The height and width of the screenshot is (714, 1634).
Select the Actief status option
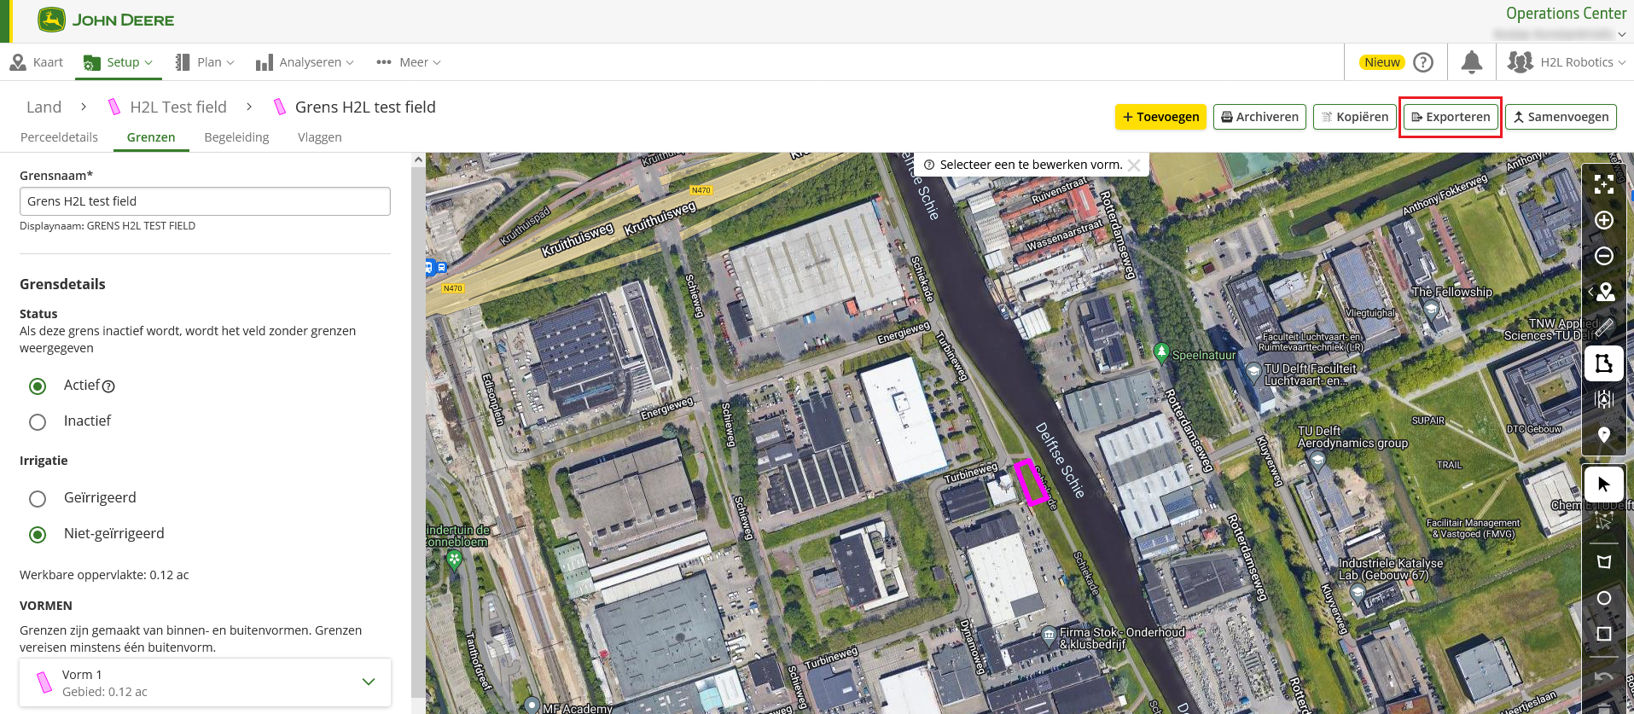pos(38,386)
